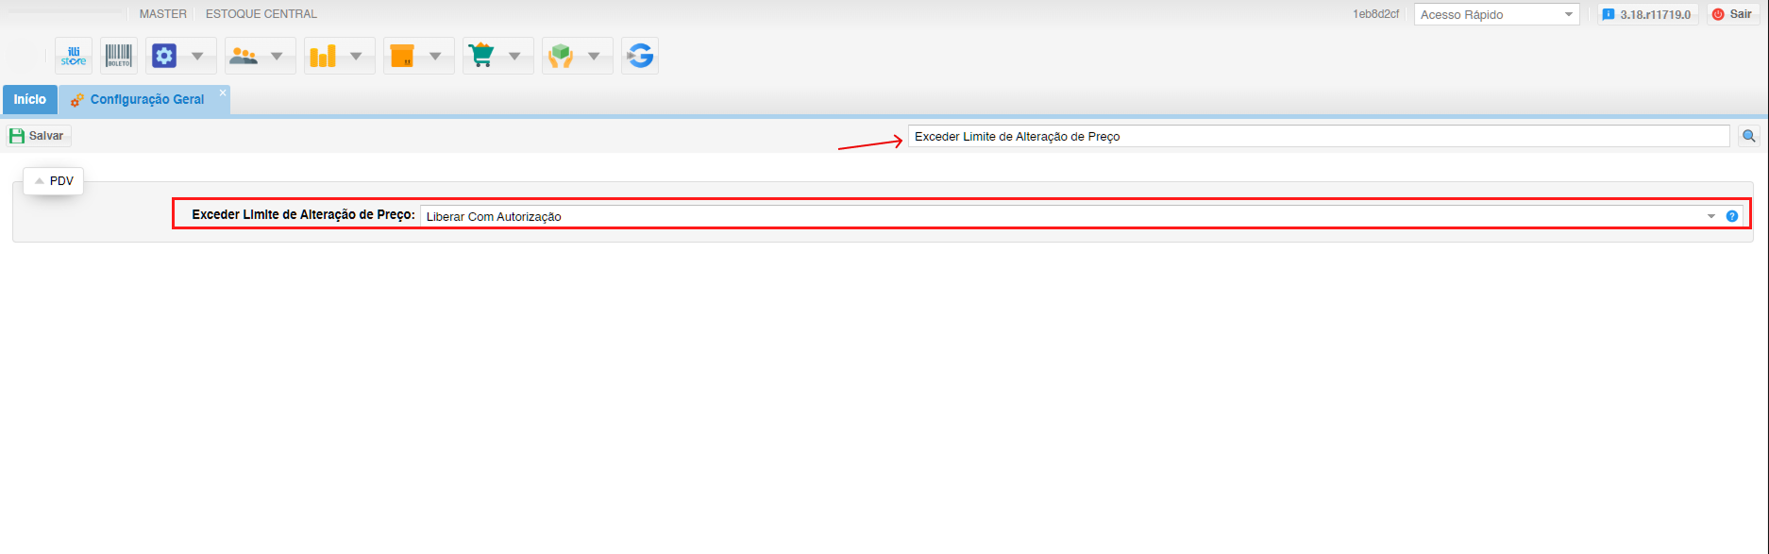Click the Sair logout button

[1733, 14]
